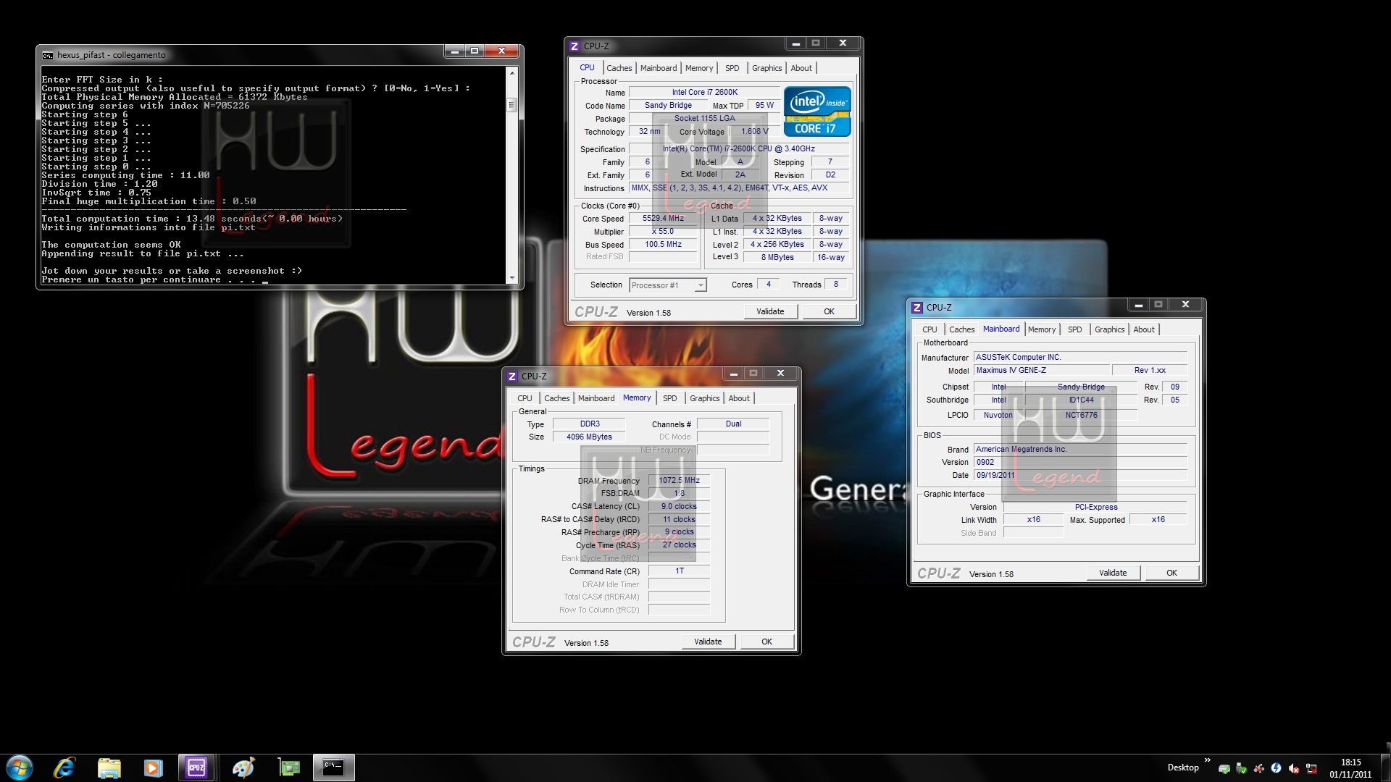Click the console window scrollbar thumb

click(512, 105)
